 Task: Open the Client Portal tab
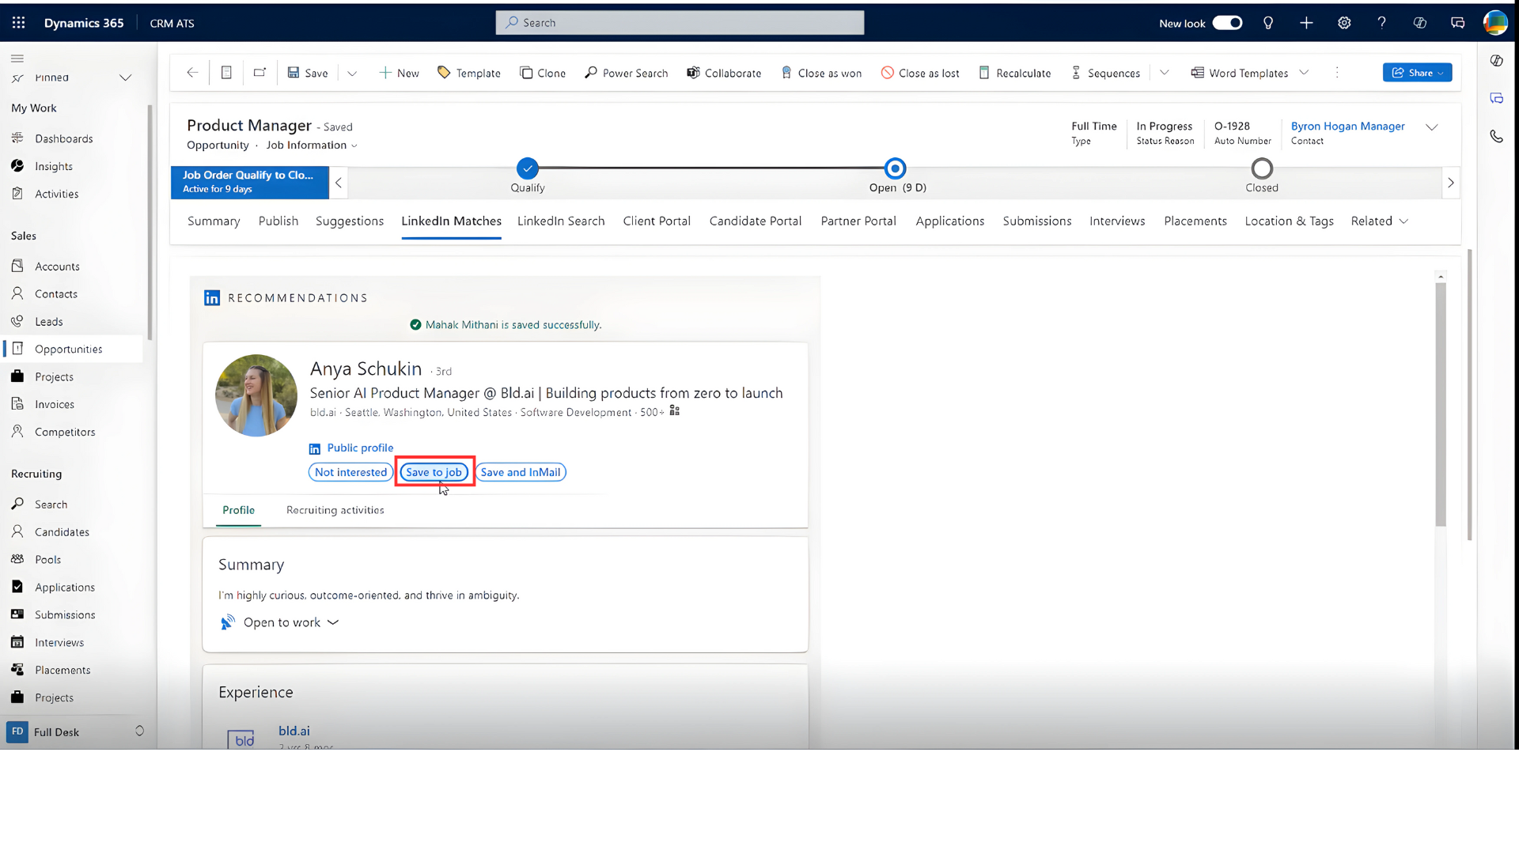click(x=657, y=221)
